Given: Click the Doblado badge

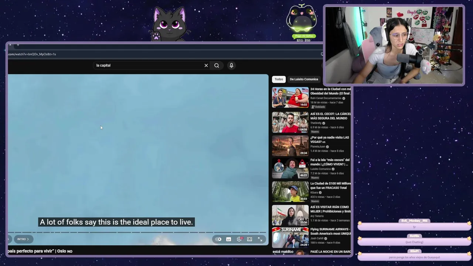Looking at the screenshot, I should [x=319, y=107].
